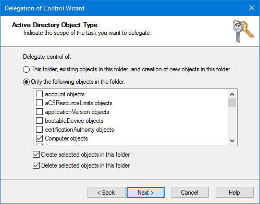Check the aCSResourceLimits objects checkbox
Viewport: 260px width, 204px height.
(x=39, y=103)
